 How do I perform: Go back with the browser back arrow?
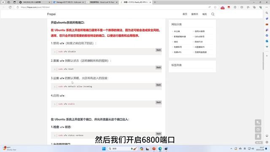[x=4, y=7]
